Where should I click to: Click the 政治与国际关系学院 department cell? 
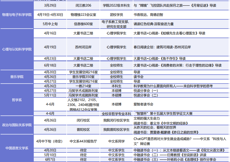click(x=17, y=125)
